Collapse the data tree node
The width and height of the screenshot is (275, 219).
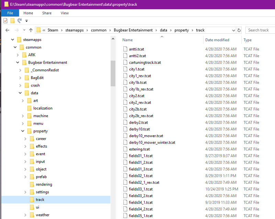20,93
